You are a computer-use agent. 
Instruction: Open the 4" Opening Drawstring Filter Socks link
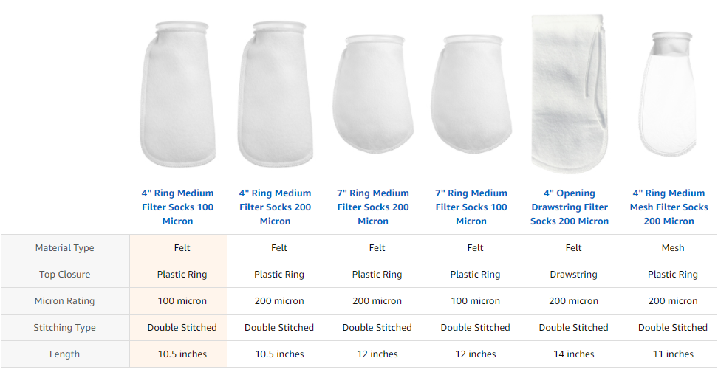click(570, 207)
